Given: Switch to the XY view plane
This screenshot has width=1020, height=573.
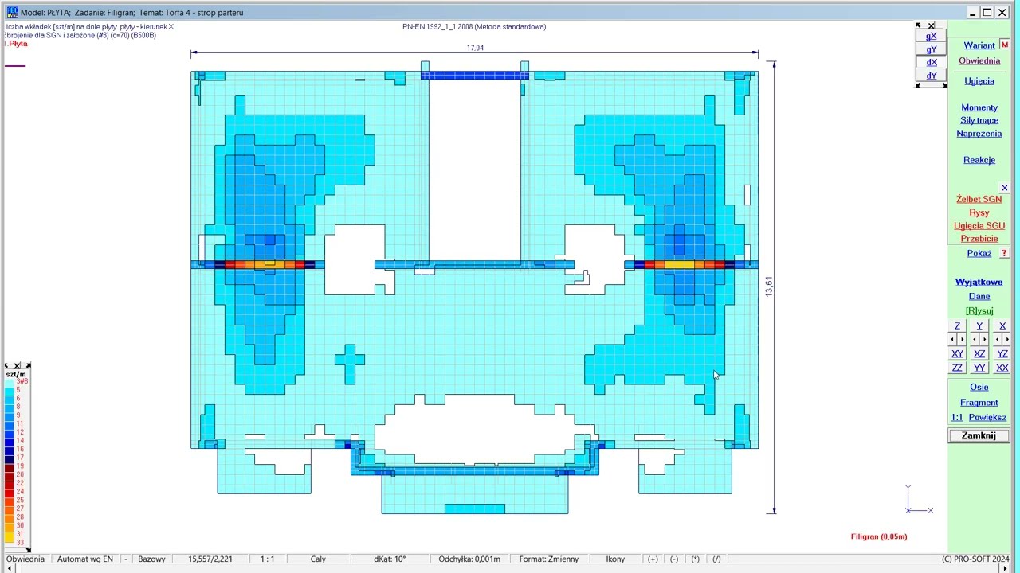Looking at the screenshot, I should pyautogui.click(x=957, y=353).
